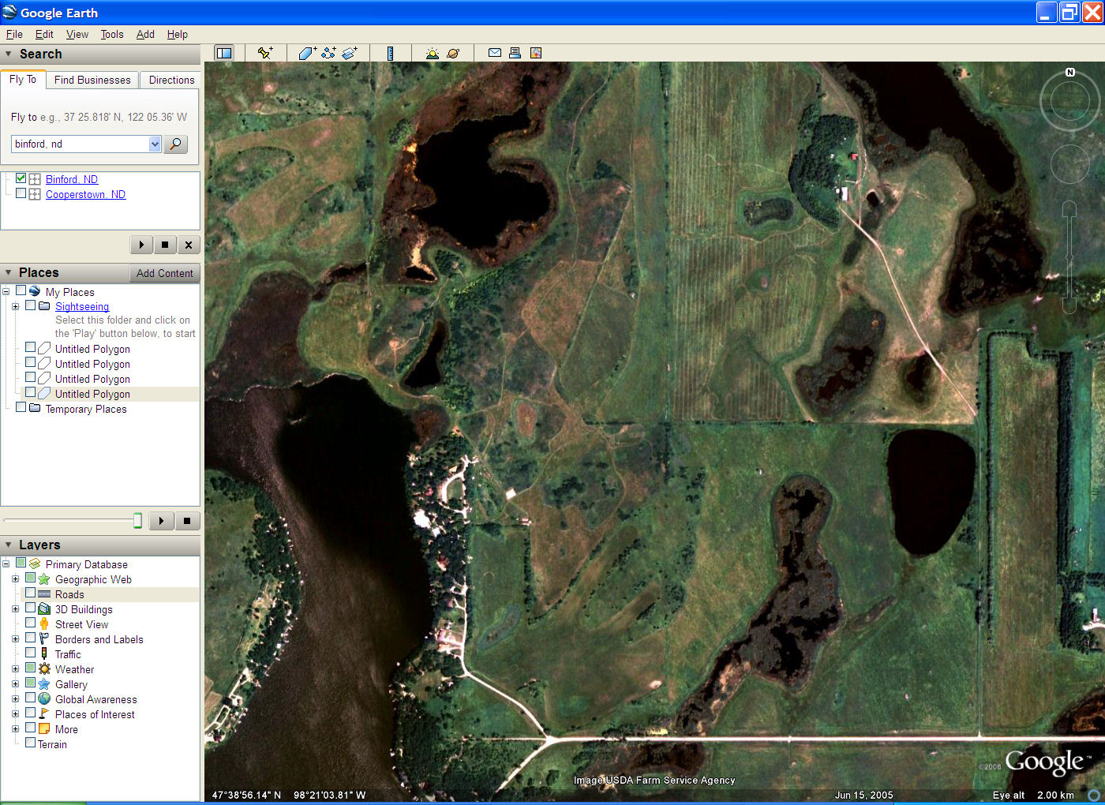Open the Add menu
This screenshot has height=805, width=1105.
(x=145, y=34)
